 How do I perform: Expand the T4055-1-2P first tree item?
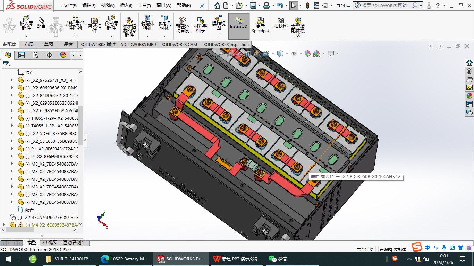coord(12,118)
